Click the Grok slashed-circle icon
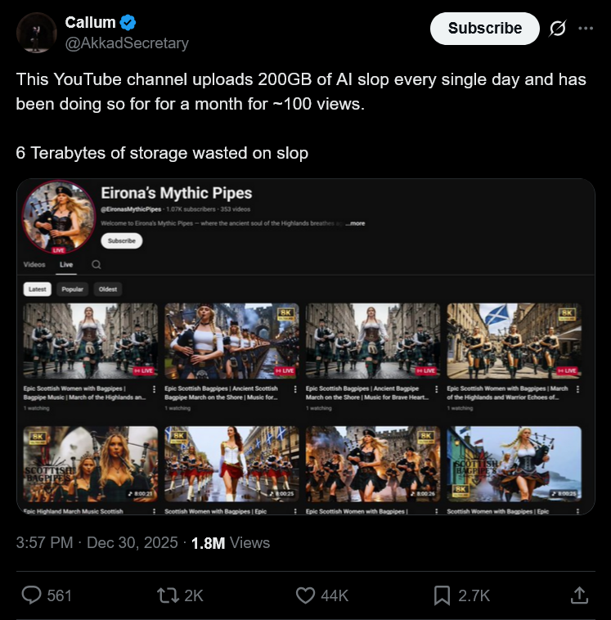This screenshot has height=620, width=611. (558, 29)
